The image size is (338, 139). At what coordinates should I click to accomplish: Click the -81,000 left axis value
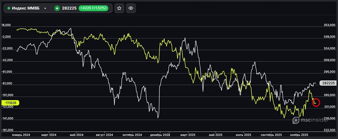click(7, 83)
